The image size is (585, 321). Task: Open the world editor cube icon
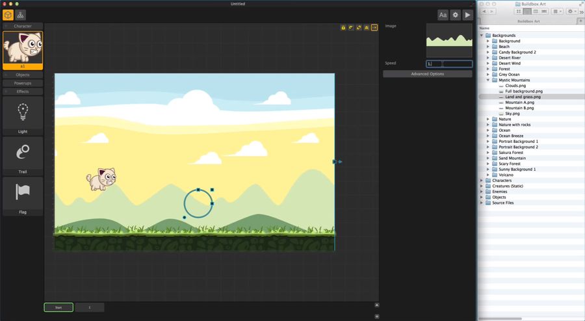point(8,15)
